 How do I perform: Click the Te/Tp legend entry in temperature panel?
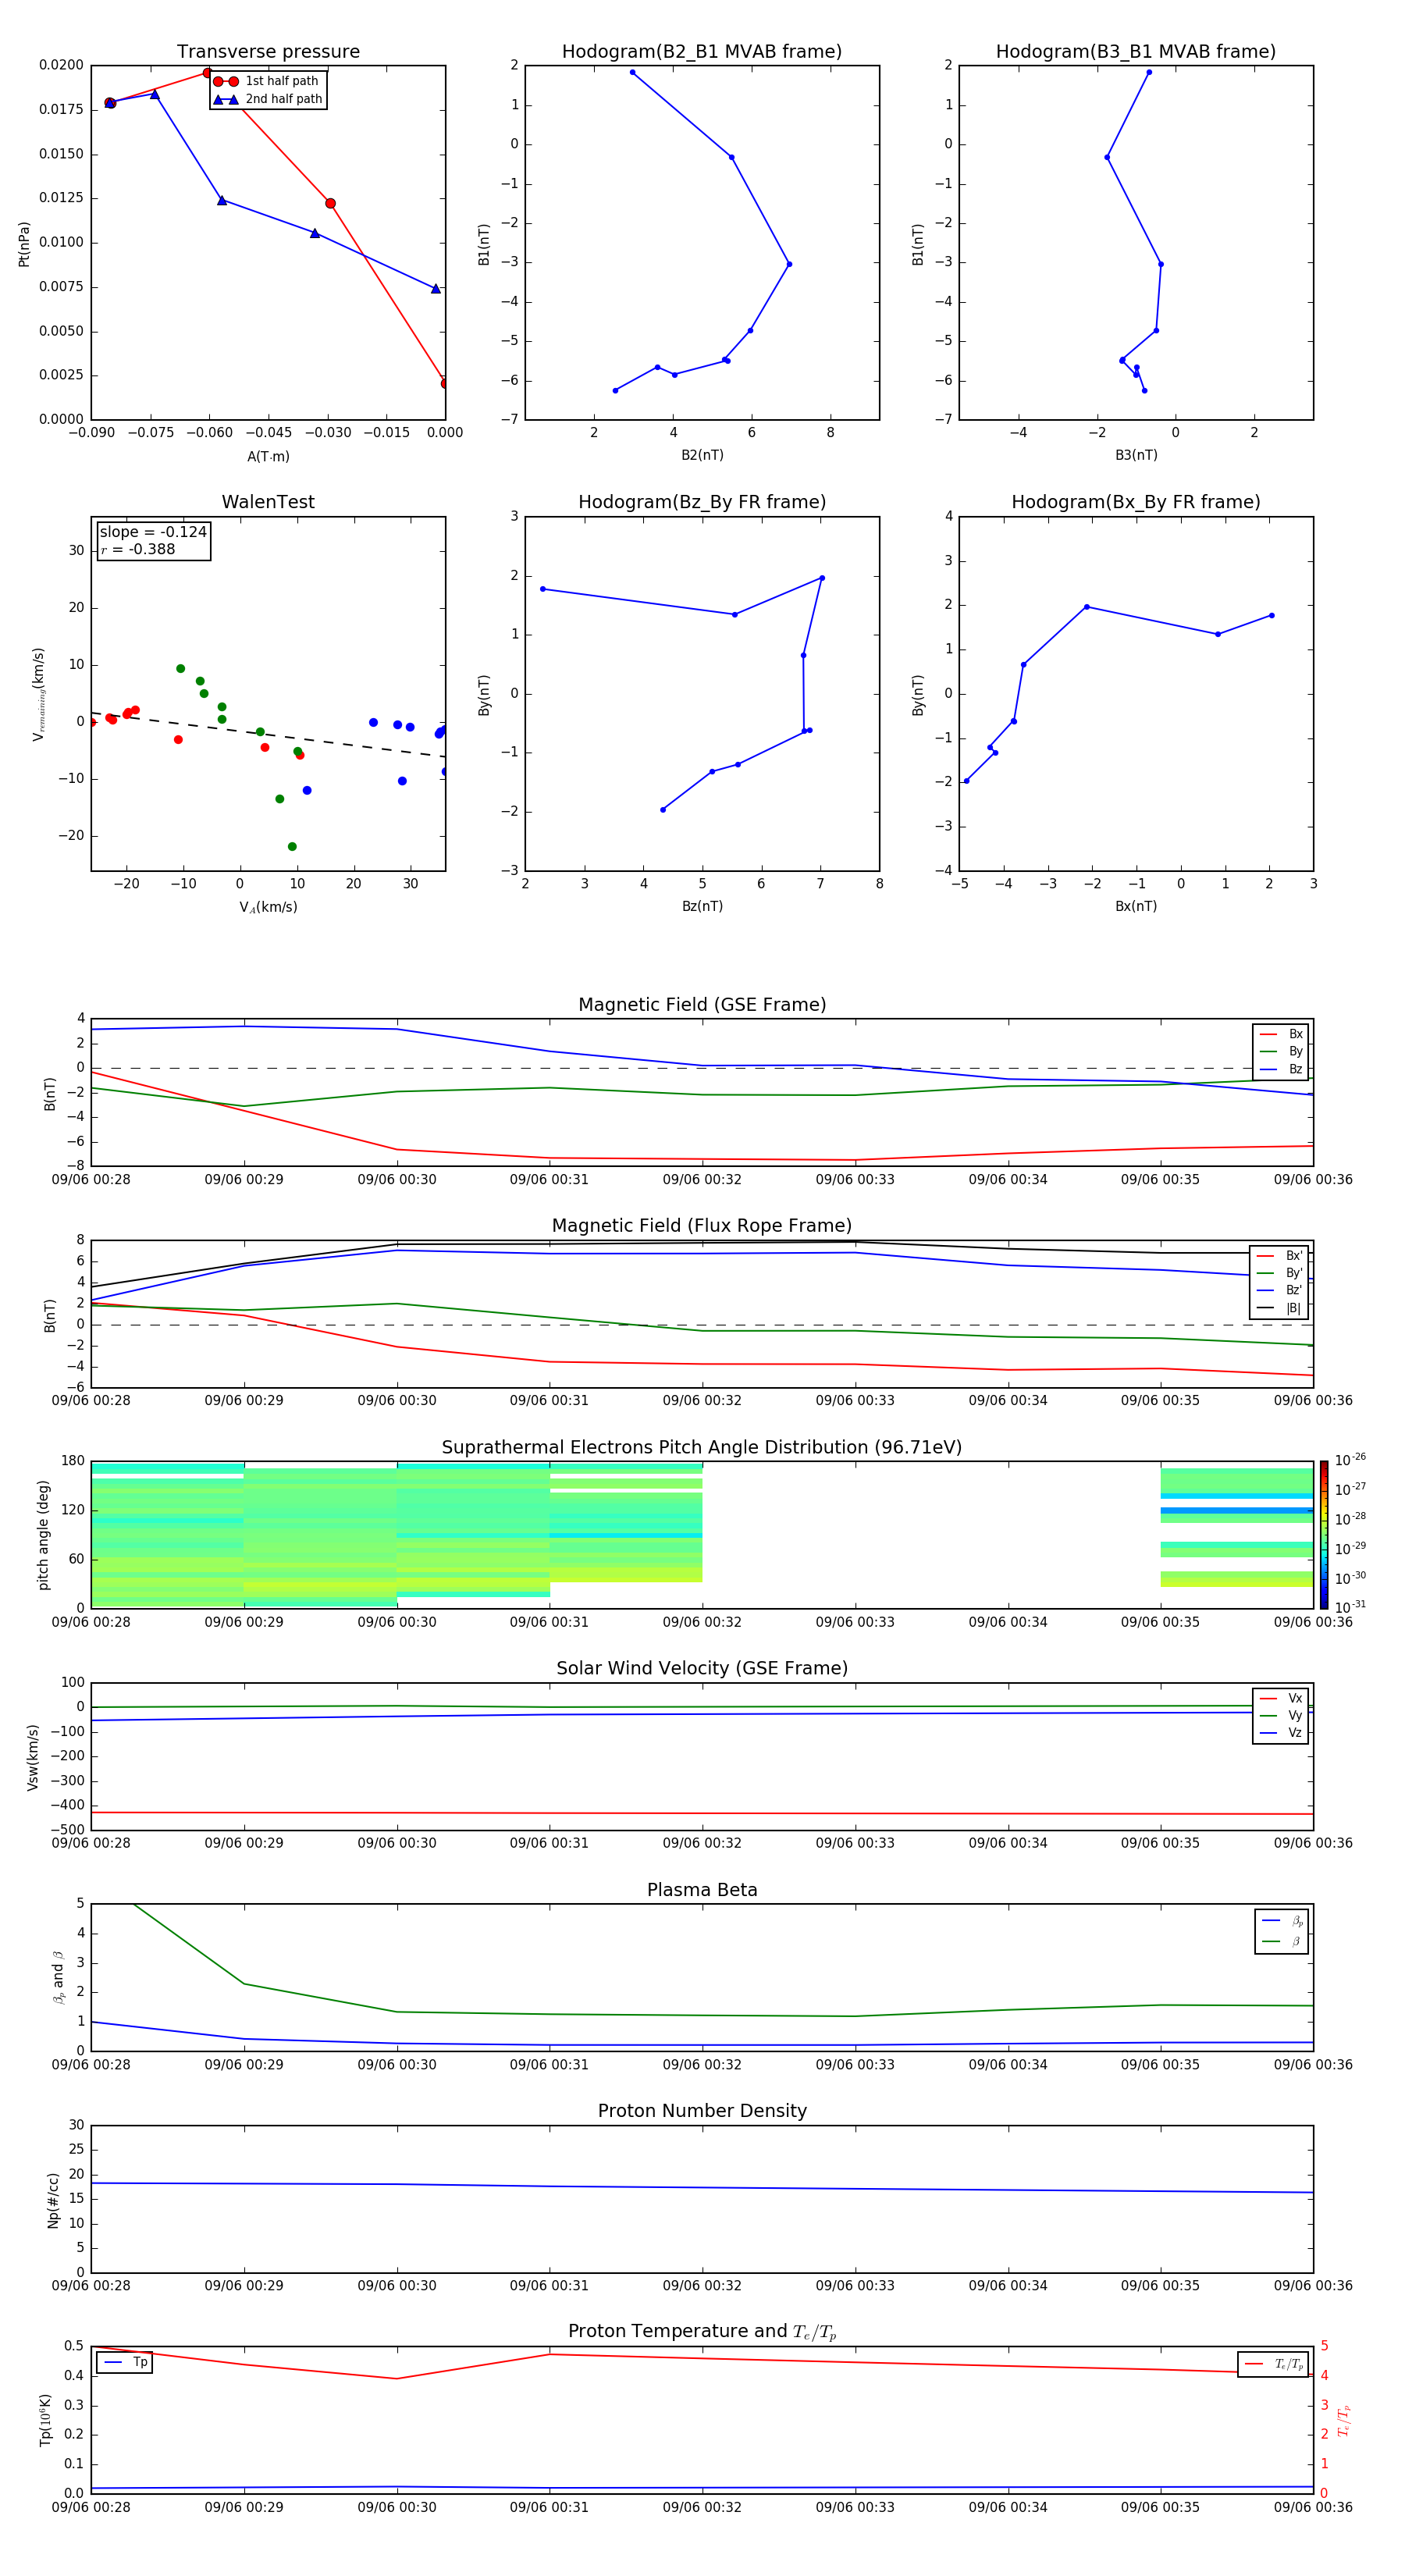tap(1274, 2364)
